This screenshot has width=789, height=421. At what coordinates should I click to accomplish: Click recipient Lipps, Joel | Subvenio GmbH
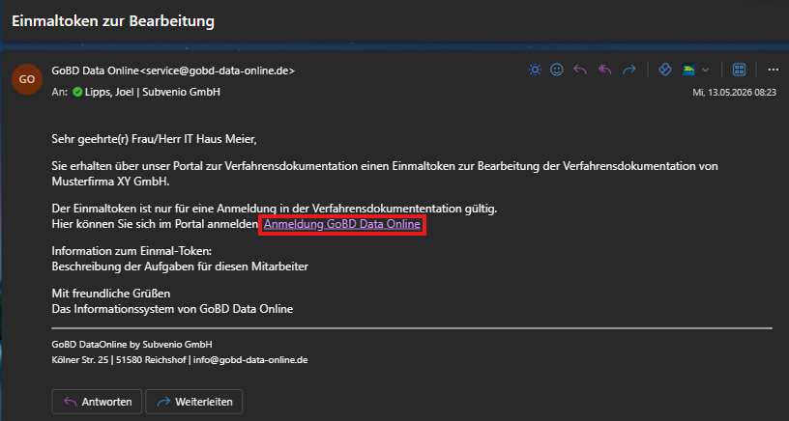tap(153, 92)
